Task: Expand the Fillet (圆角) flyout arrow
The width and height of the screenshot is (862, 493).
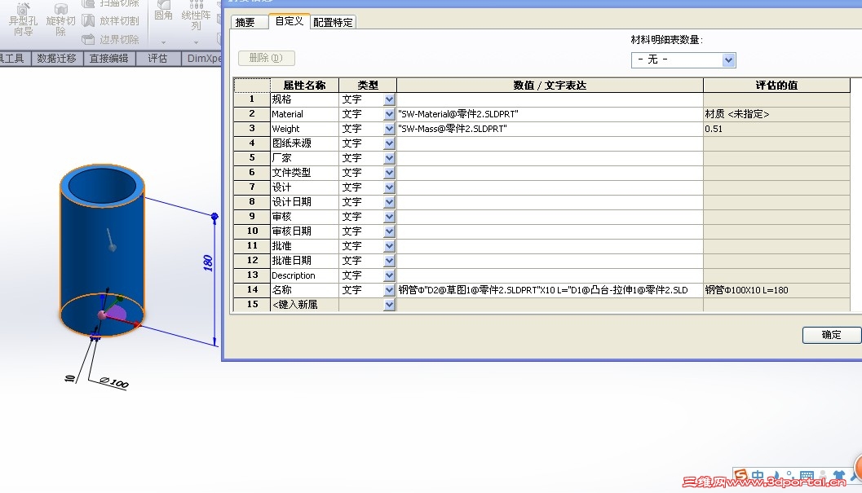Action: (x=163, y=42)
